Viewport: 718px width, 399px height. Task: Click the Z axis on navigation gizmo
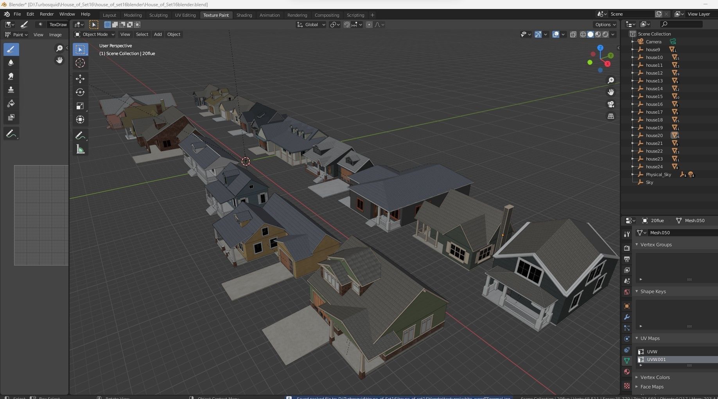(600, 48)
